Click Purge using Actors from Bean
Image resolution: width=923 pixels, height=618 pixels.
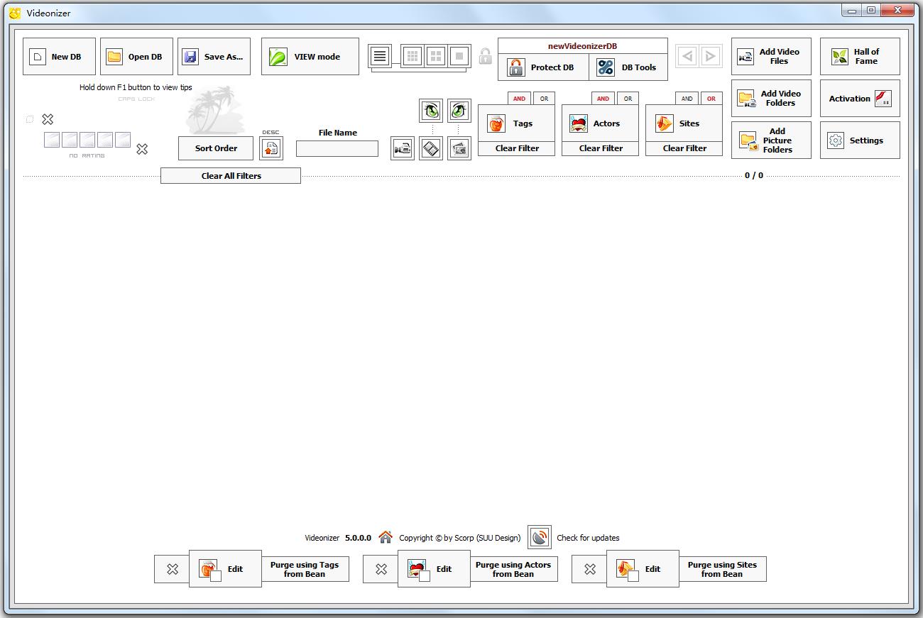click(513, 569)
